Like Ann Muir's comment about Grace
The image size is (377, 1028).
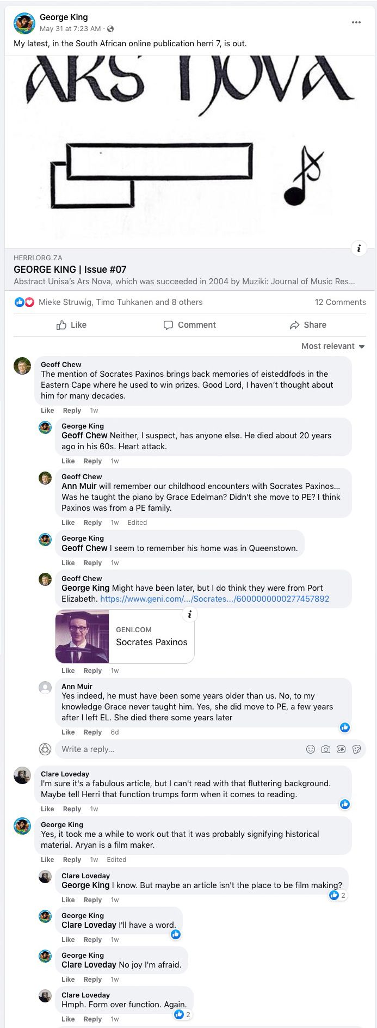pyautogui.click(x=68, y=732)
